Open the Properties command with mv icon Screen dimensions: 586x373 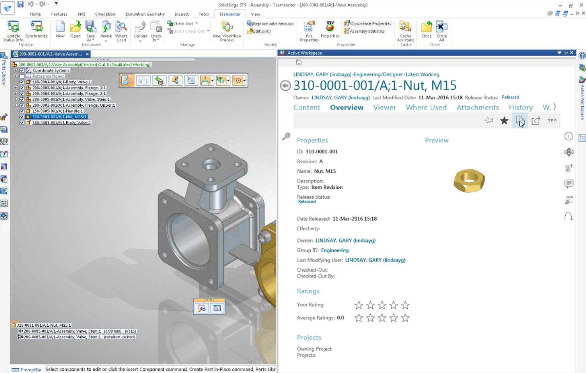click(x=330, y=30)
